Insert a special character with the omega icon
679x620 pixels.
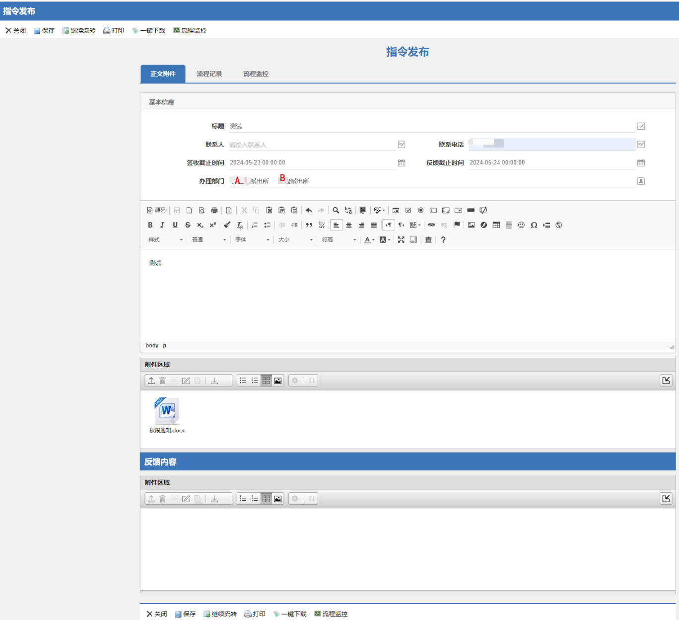coord(534,225)
